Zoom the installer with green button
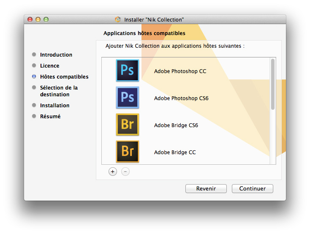Viewport: 310px width, 234px height. (46, 19)
